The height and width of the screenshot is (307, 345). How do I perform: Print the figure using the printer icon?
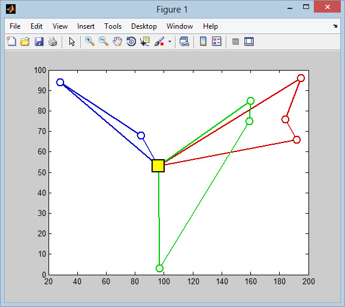click(x=53, y=41)
